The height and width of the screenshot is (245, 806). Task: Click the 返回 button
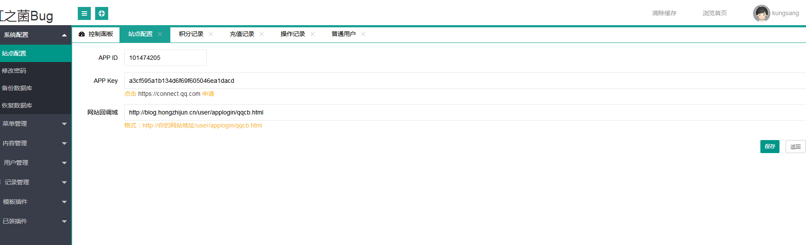coord(795,147)
